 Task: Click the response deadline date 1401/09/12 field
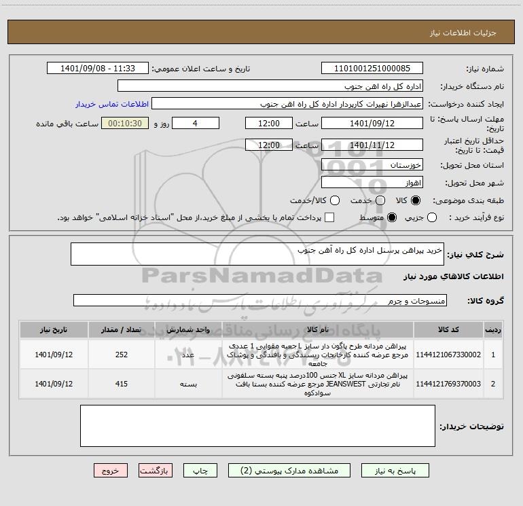[372, 123]
